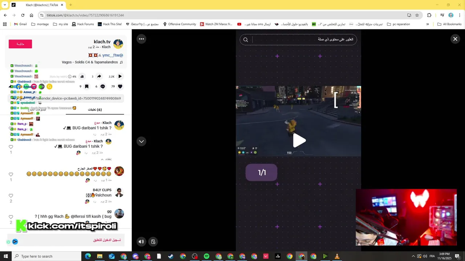Click the address bar URL

point(85,15)
